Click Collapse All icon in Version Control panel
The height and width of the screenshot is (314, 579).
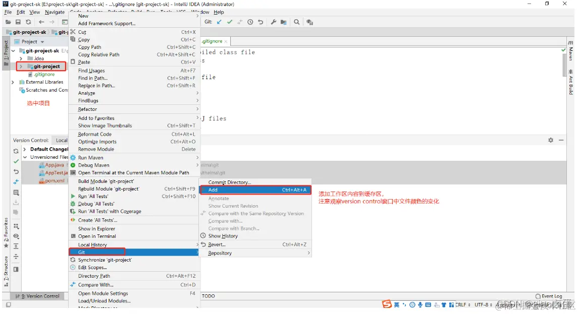pyautogui.click(x=16, y=256)
